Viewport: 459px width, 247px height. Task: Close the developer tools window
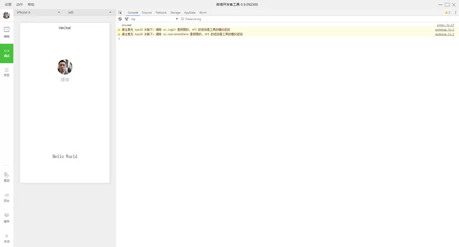tap(454, 5)
